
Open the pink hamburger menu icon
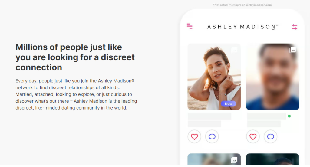pos(190,26)
